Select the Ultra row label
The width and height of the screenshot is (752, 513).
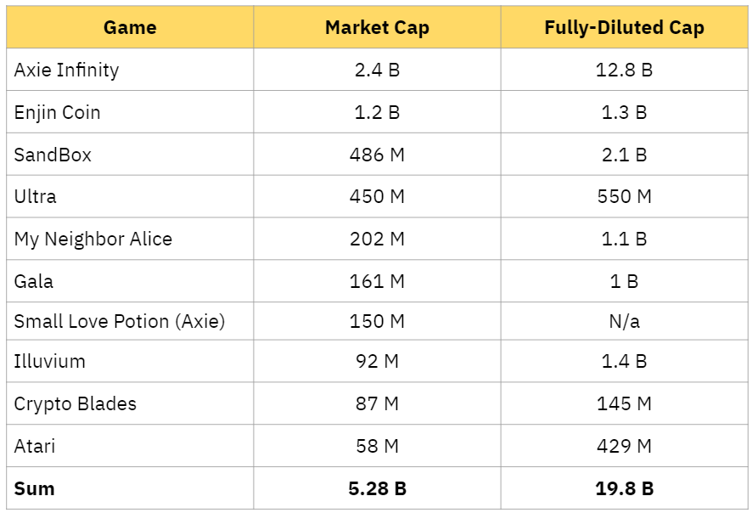click(36, 197)
